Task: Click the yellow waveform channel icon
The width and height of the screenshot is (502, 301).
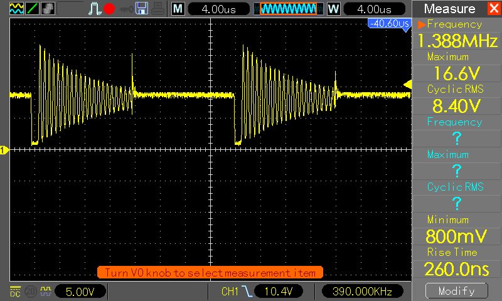Action: (x=16, y=9)
